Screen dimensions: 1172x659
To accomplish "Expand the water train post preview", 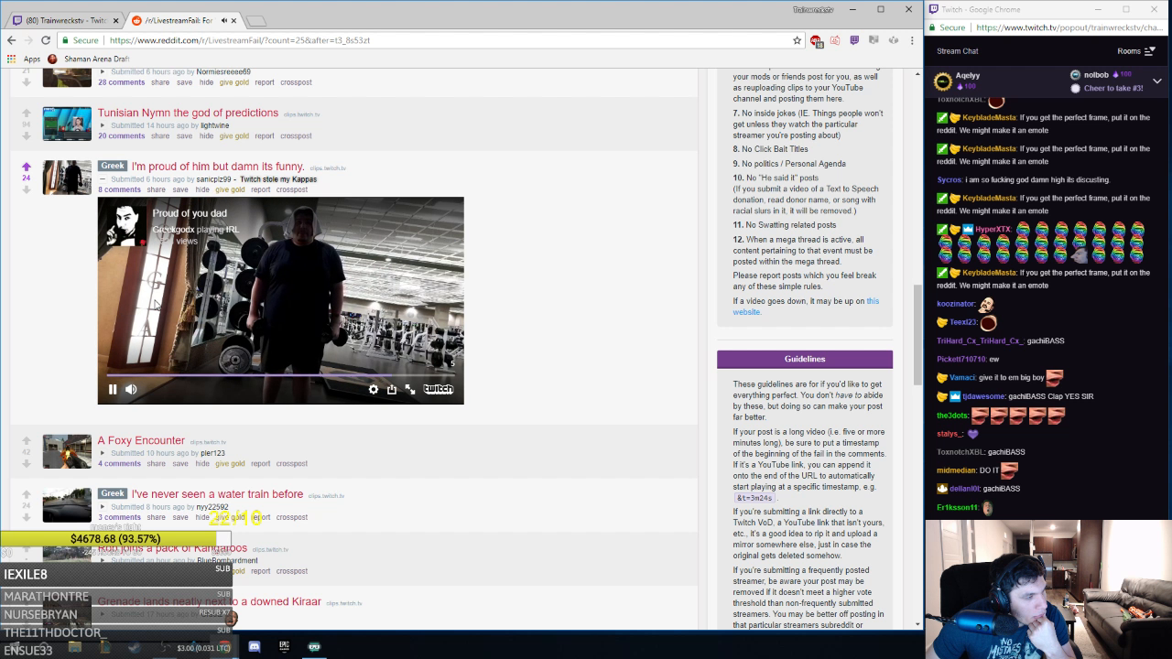I will coord(103,507).
